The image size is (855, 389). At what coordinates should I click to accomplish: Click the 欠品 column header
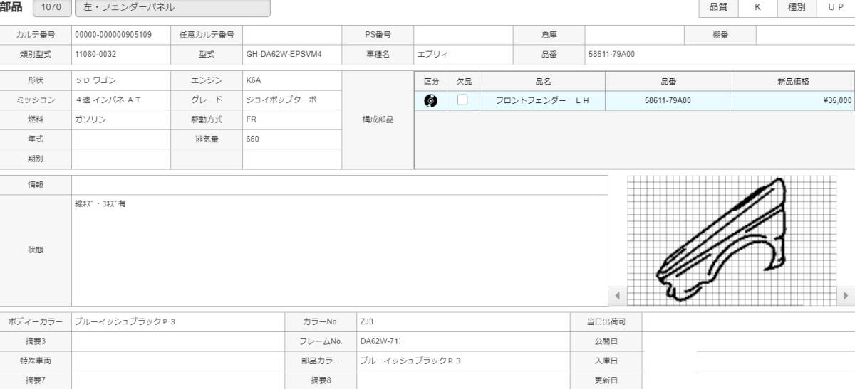point(464,82)
